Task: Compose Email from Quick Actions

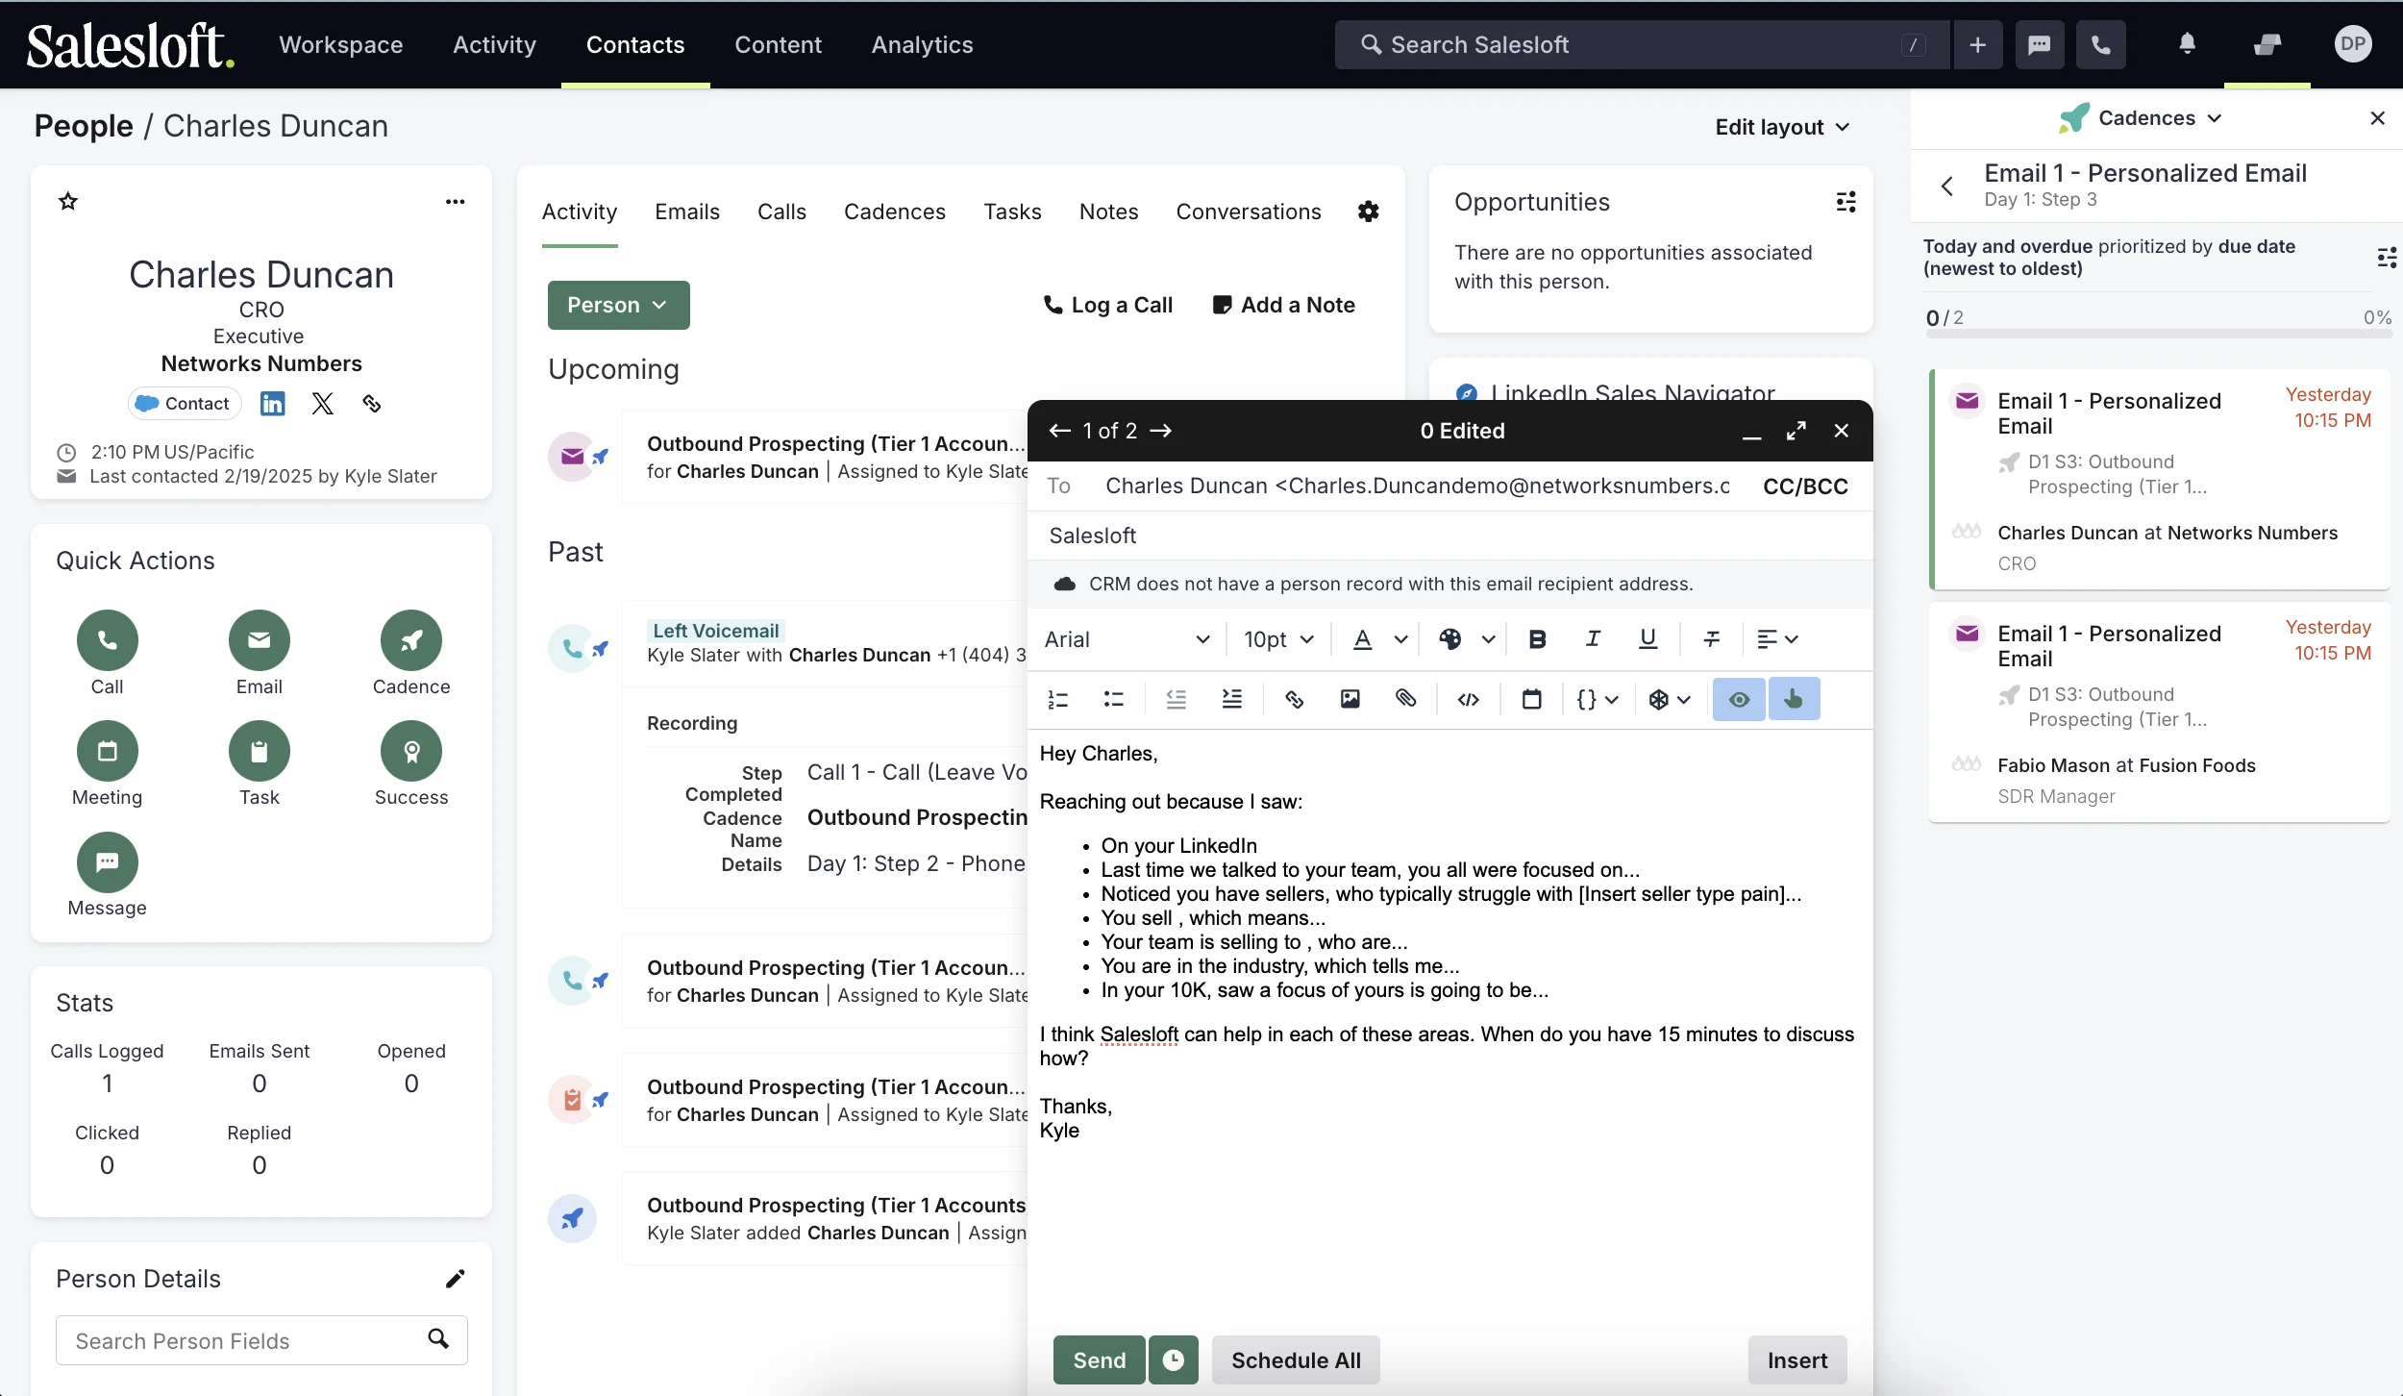Action: tap(260, 640)
